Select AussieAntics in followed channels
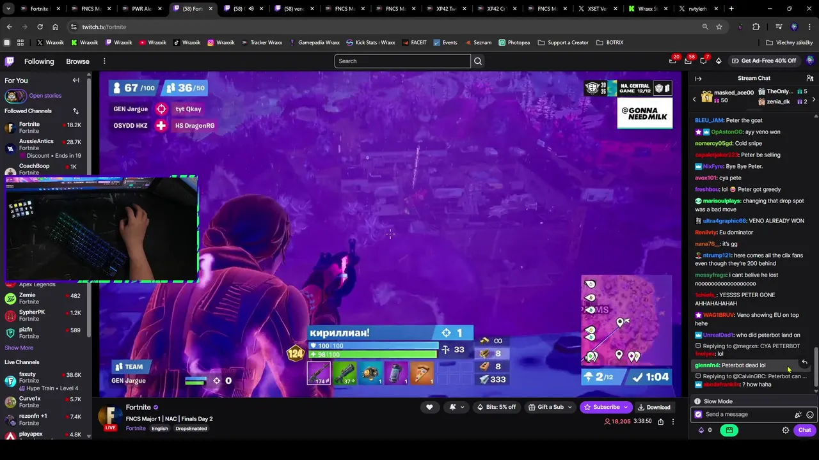The width and height of the screenshot is (819, 460). point(45,148)
